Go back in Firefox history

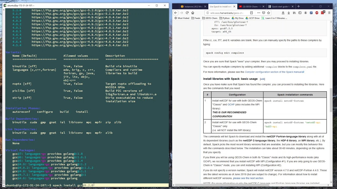tap(176, 13)
